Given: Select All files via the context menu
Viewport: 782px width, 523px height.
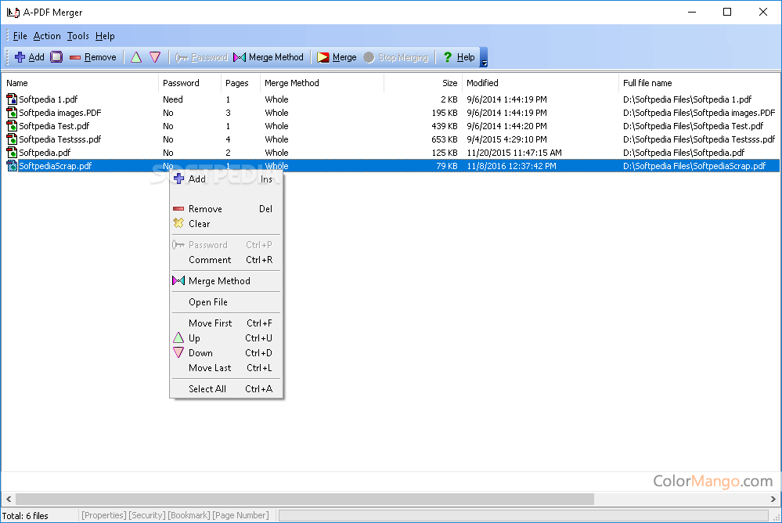Looking at the screenshot, I should click(x=206, y=388).
